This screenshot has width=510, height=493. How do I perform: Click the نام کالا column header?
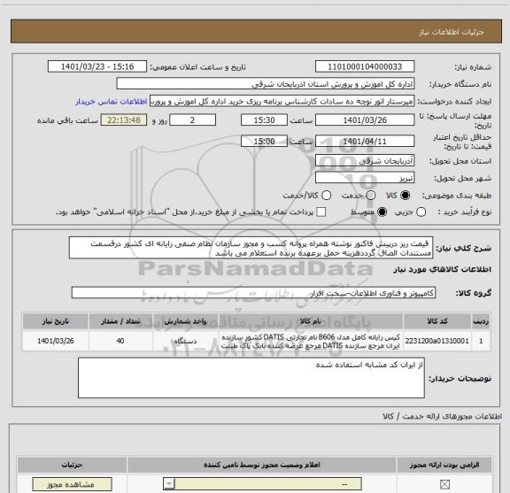coord(311,321)
